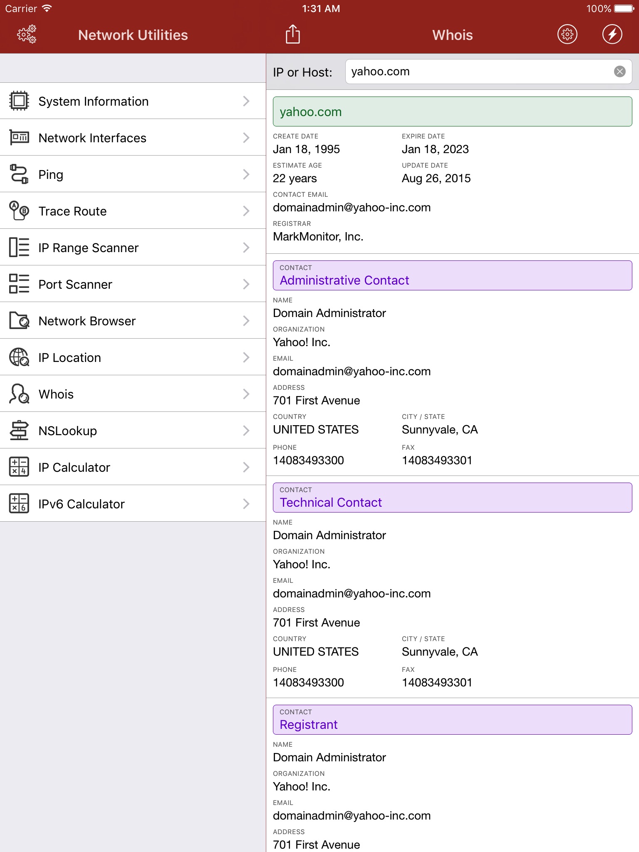Image resolution: width=639 pixels, height=852 pixels.
Task: Tap the estimate age 22 years
Action: (x=295, y=178)
